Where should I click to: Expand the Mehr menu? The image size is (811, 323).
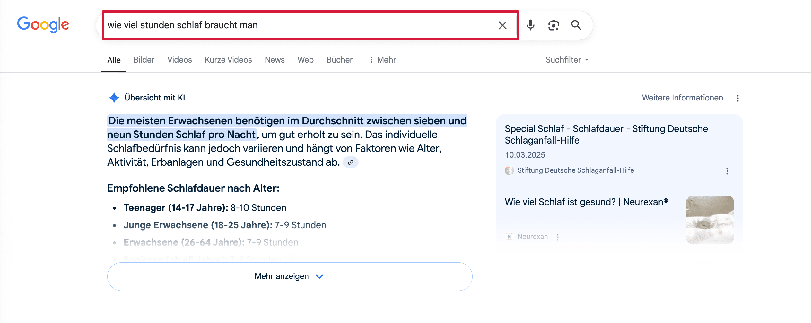[x=383, y=60]
